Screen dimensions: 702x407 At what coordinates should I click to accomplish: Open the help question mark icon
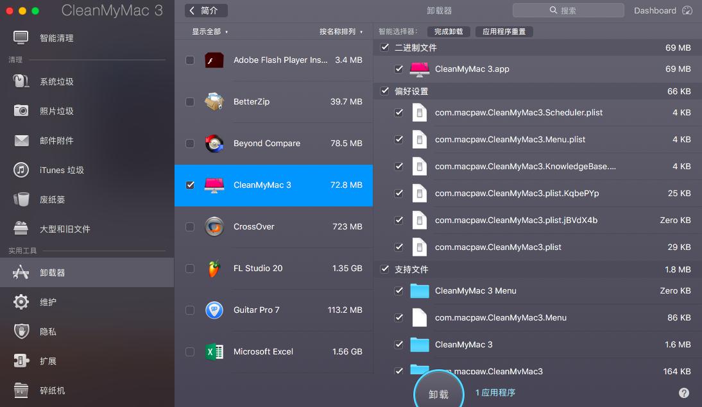[683, 393]
